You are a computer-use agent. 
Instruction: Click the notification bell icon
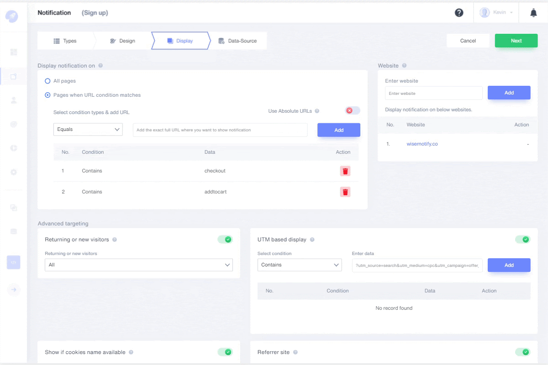tap(533, 13)
